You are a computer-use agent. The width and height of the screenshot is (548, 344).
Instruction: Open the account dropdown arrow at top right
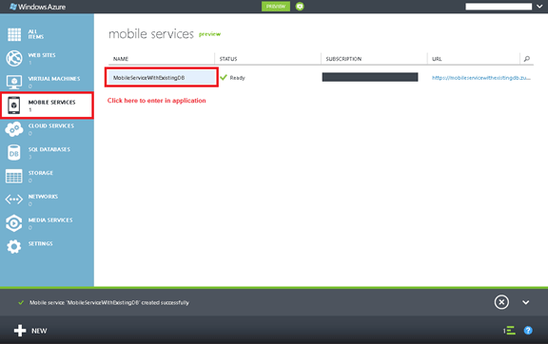click(x=539, y=7)
